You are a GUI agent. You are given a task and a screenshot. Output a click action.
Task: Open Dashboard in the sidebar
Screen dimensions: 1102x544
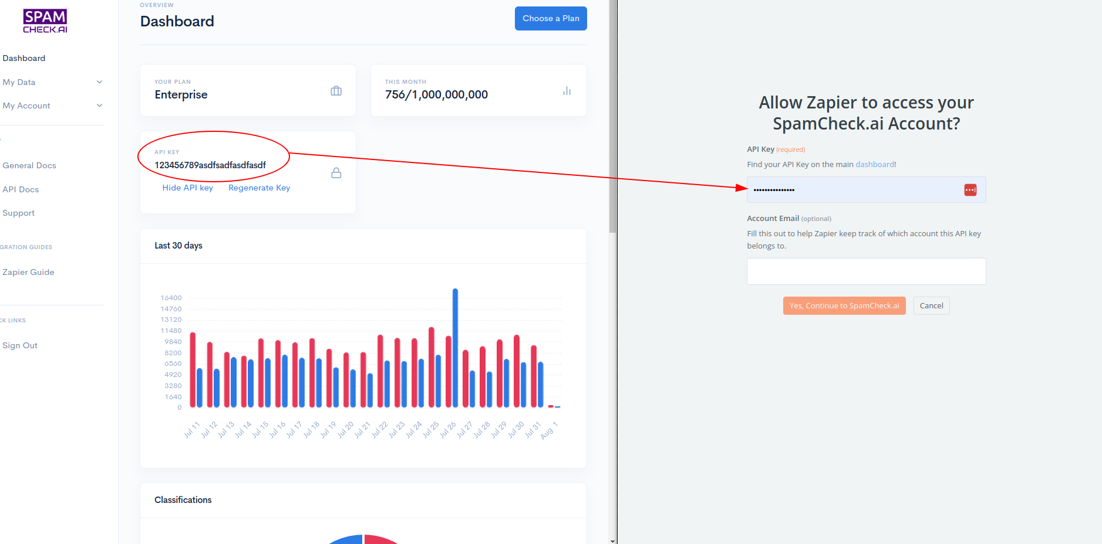pos(24,58)
